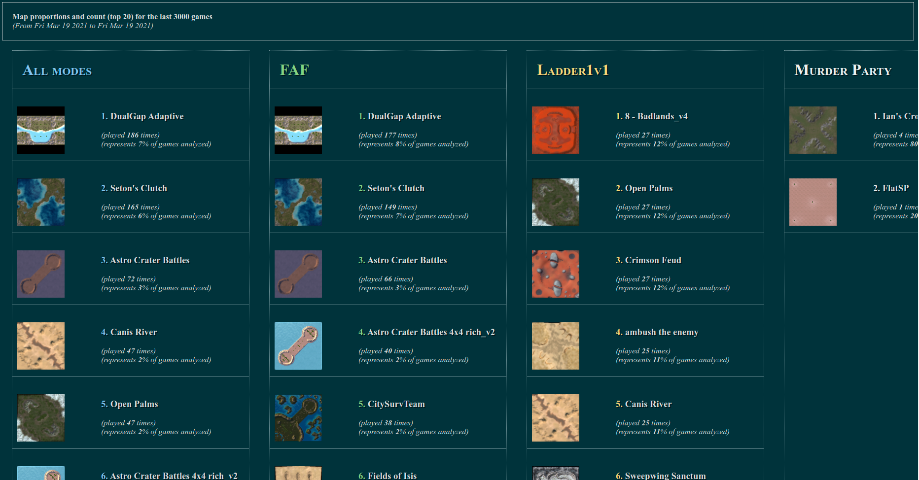
Task: Click '6. Fields of Isis' title
Action: click(388, 476)
